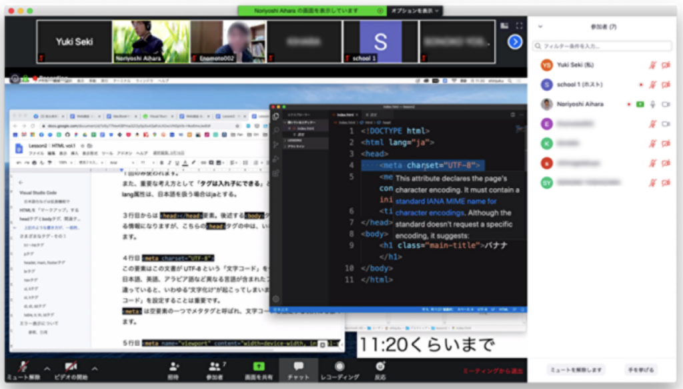
Task: Click the Raise Hand (手を挙げる) button
Action: [641, 370]
